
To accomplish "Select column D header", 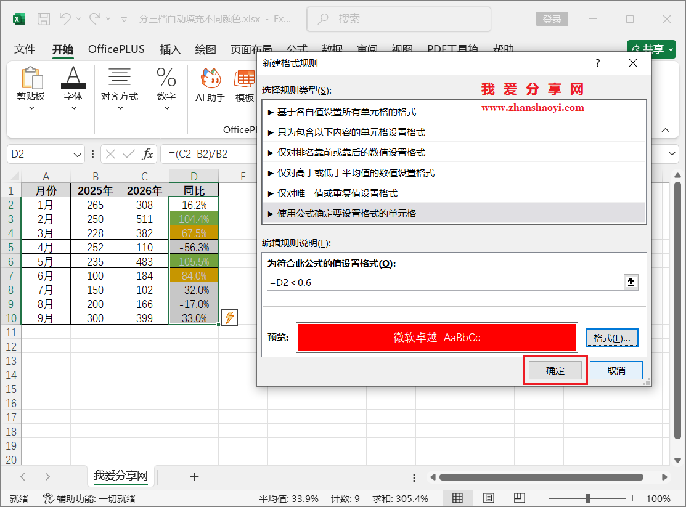I will click(194, 176).
